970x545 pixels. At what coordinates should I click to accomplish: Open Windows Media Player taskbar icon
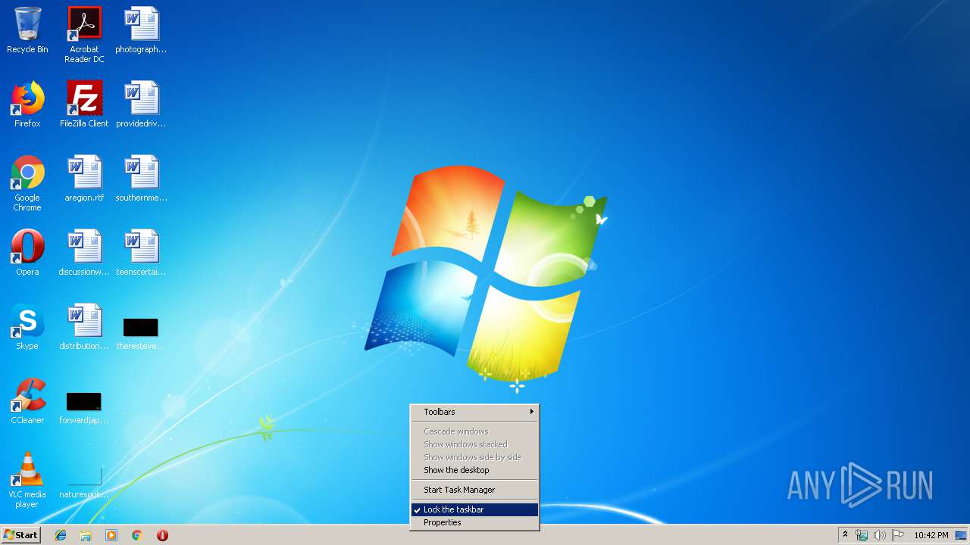tap(111, 535)
